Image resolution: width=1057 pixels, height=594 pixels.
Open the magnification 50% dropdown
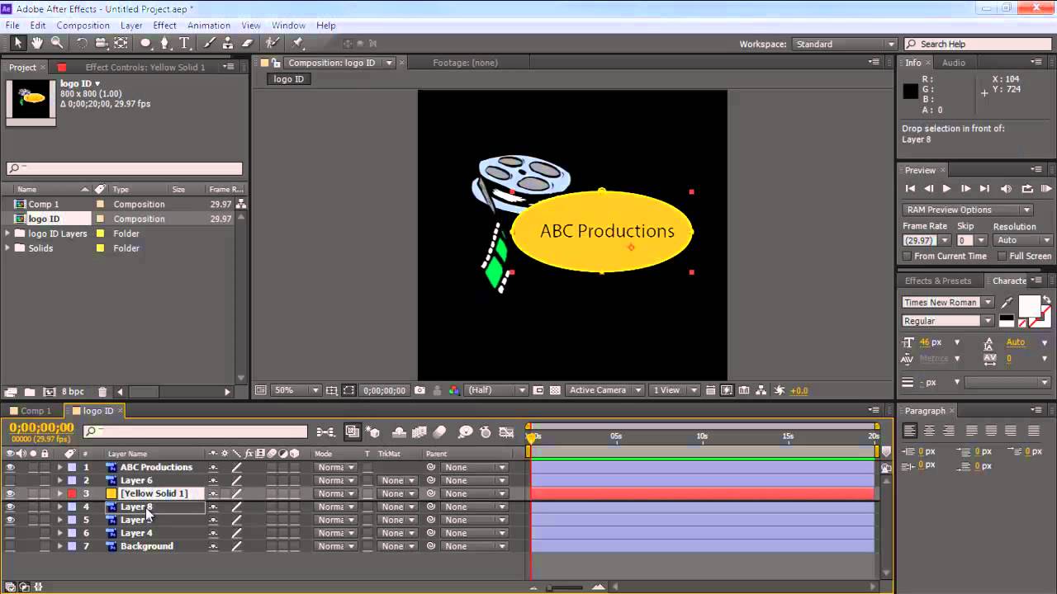(296, 390)
